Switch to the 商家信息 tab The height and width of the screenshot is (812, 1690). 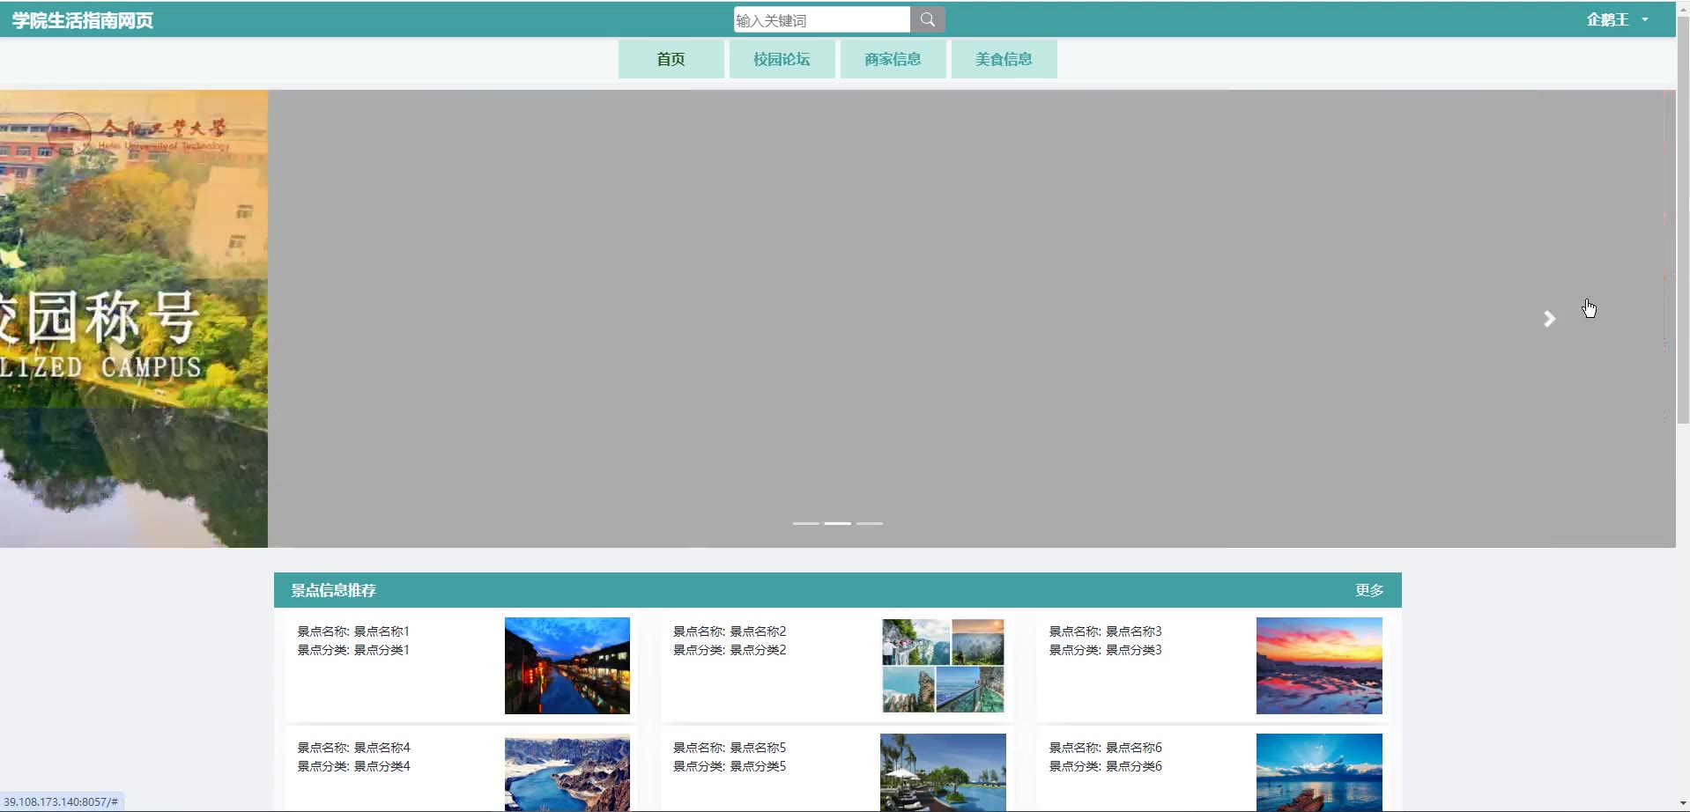(893, 59)
